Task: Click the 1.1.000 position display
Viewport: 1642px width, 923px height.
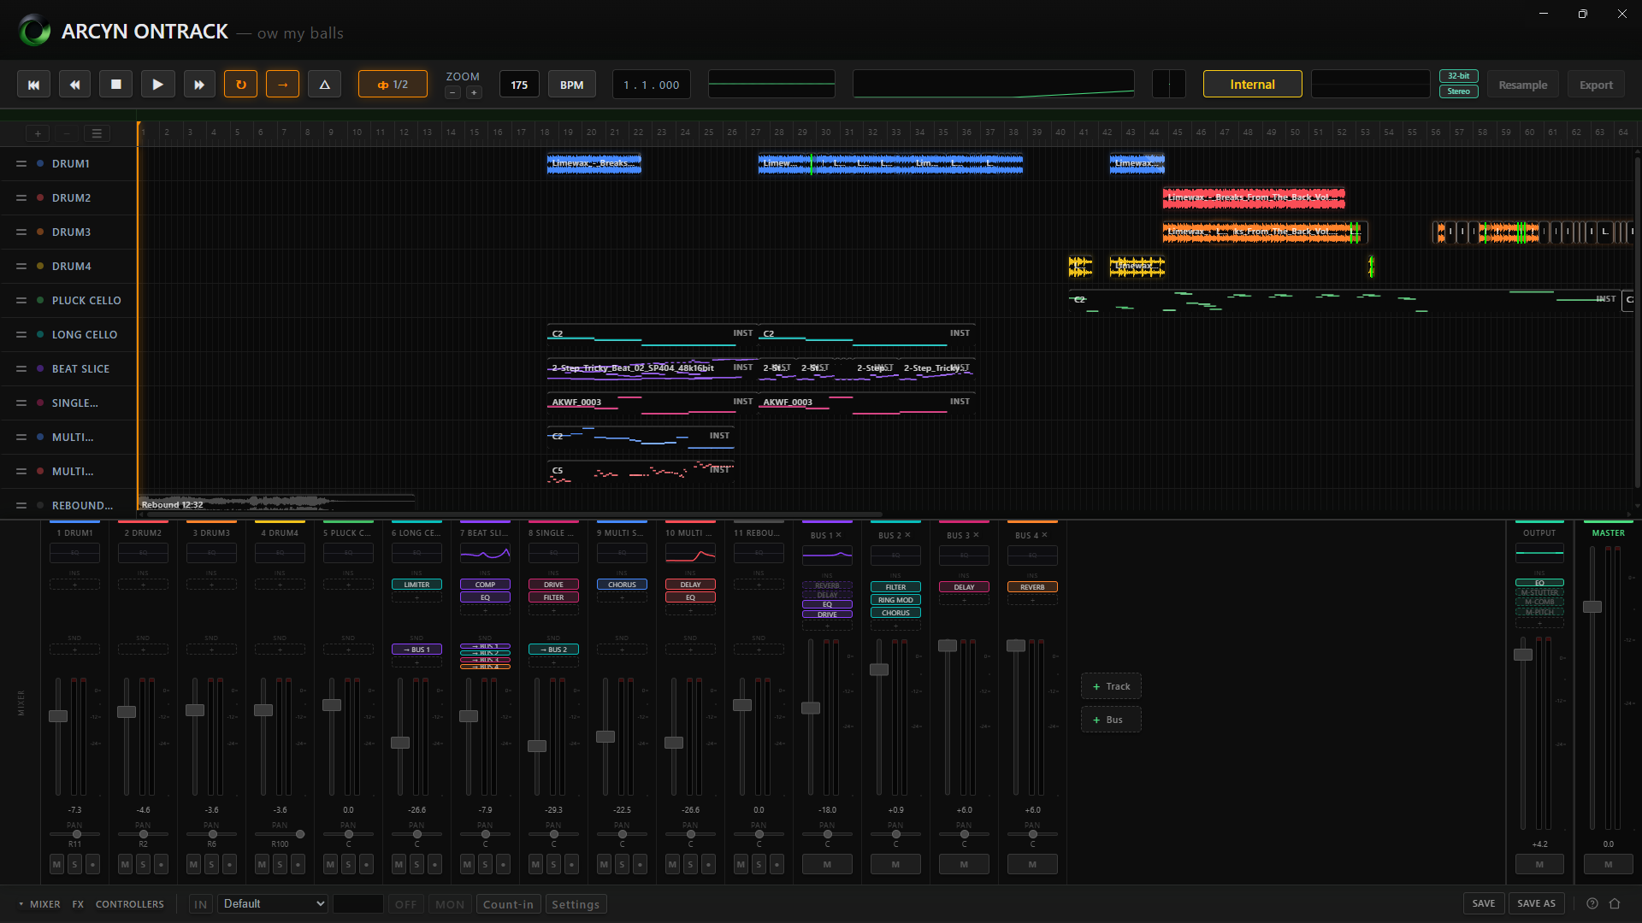Action: tap(652, 85)
